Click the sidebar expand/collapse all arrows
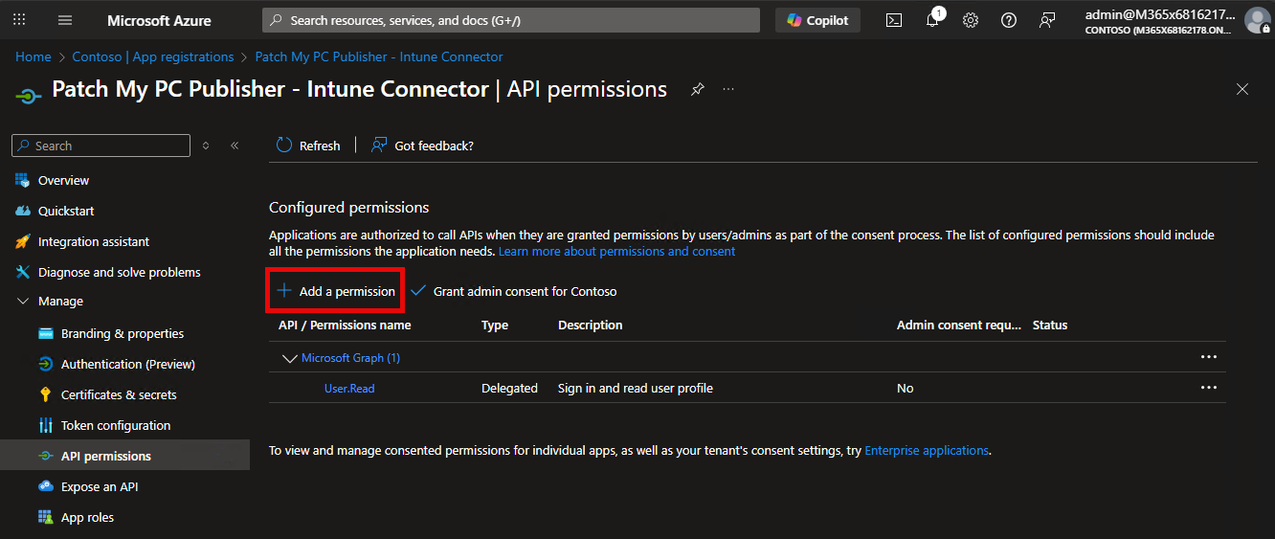Image resolution: width=1275 pixels, height=539 pixels. [206, 146]
